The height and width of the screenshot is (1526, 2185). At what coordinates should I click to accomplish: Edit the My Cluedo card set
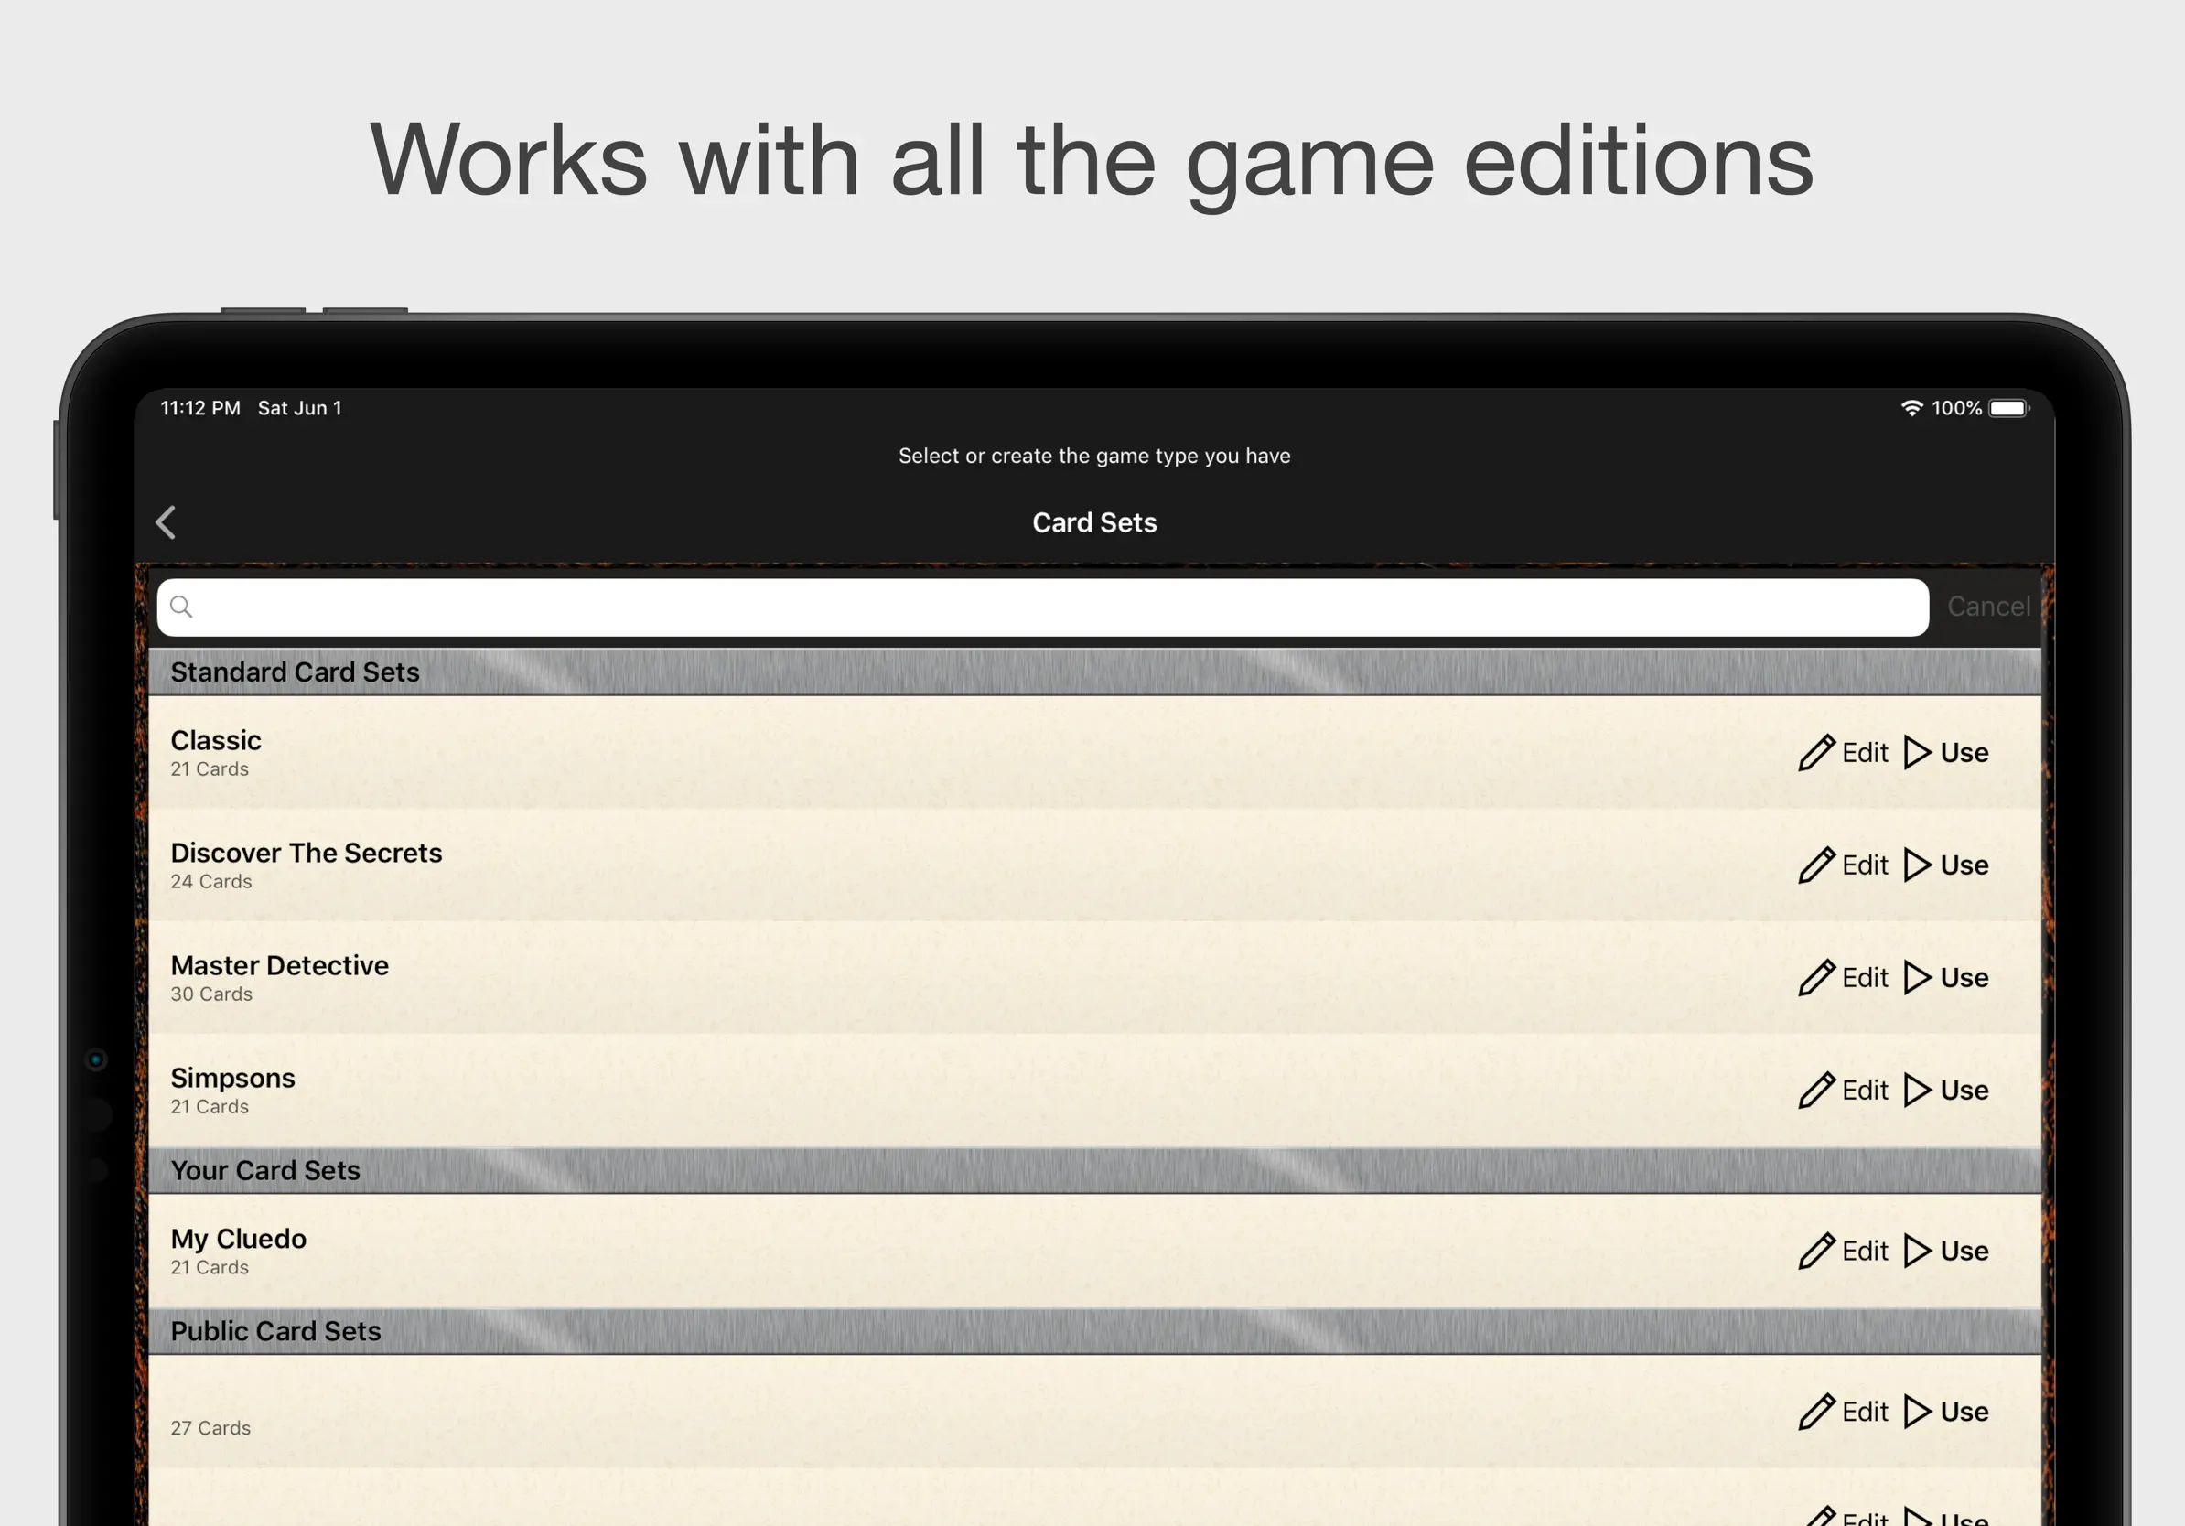pos(1845,1251)
